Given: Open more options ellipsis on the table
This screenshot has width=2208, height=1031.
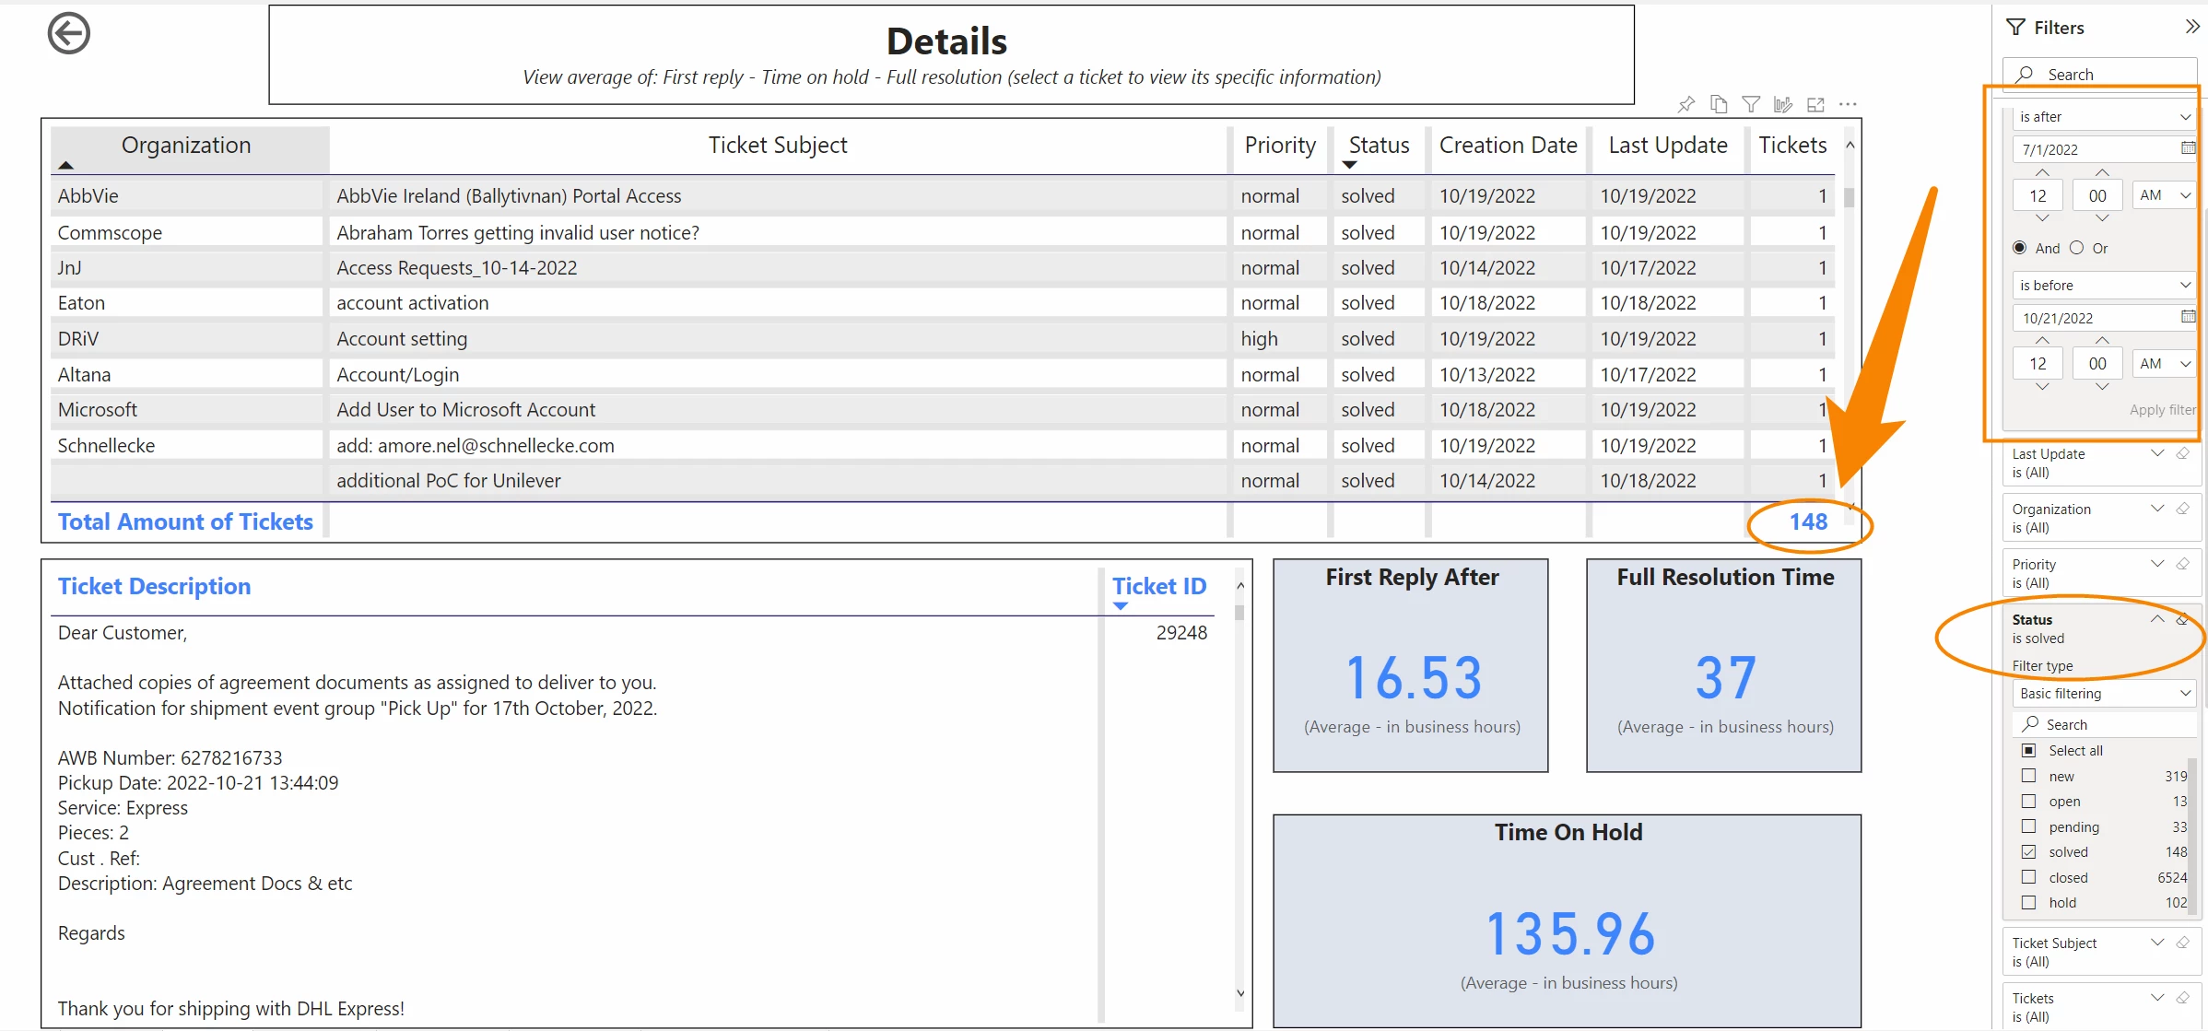Looking at the screenshot, I should [1848, 105].
